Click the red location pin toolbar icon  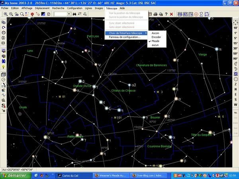coord(32,14)
